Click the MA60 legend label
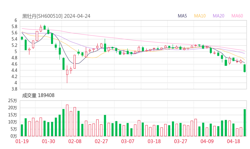 pos(237,16)
